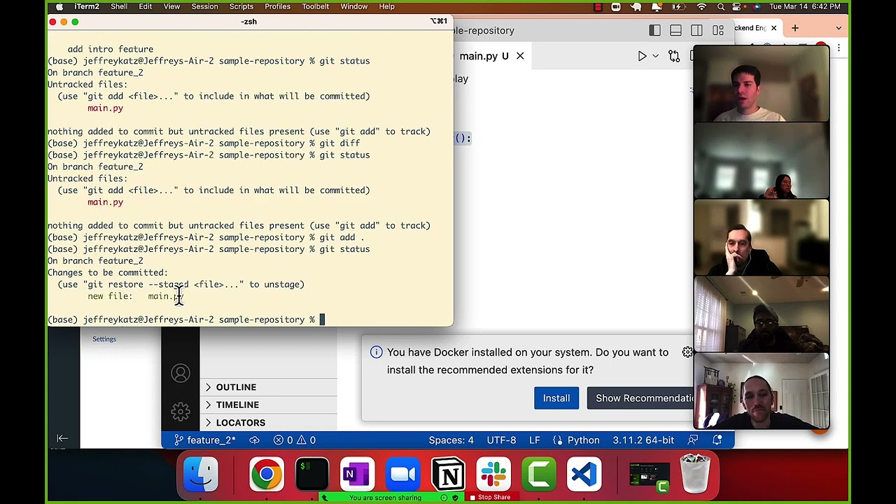Click the pause screen sharing icon
The image size is (896, 504).
(444, 498)
